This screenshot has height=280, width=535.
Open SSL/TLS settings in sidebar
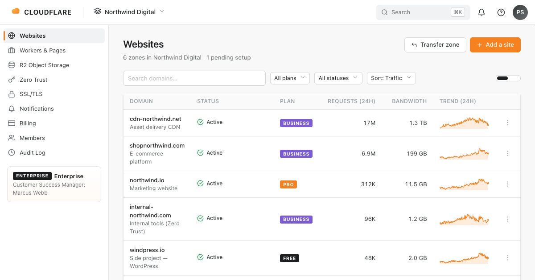[x=54, y=94]
